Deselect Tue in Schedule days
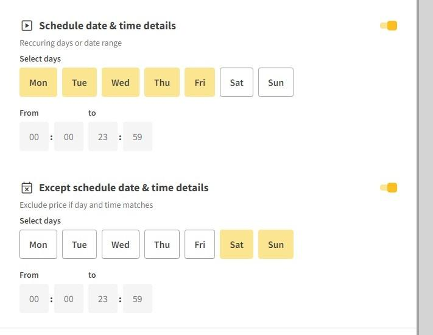The height and width of the screenshot is (335, 433). pyautogui.click(x=79, y=82)
